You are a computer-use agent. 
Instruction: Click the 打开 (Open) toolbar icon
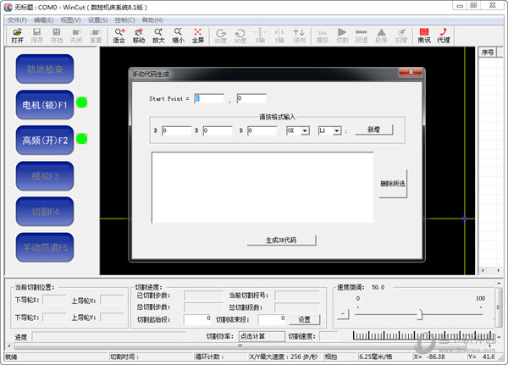17,36
